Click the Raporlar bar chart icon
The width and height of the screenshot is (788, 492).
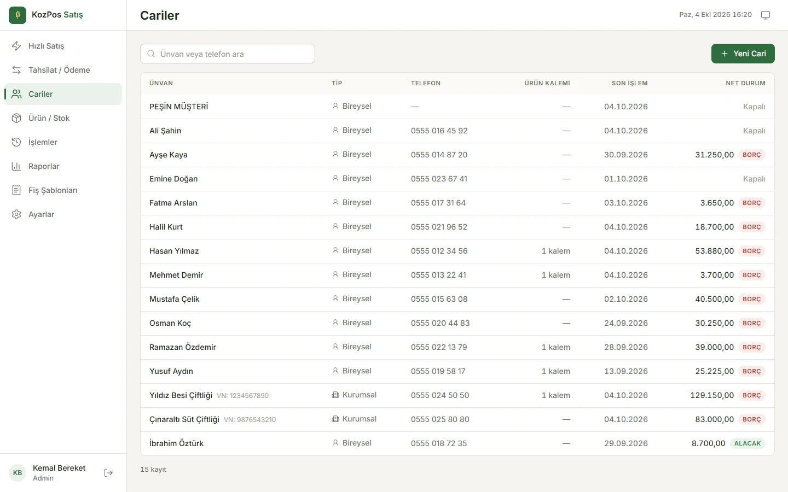[16, 166]
